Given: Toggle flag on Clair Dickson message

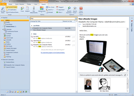Looking at the screenshot, I should point(74,41).
